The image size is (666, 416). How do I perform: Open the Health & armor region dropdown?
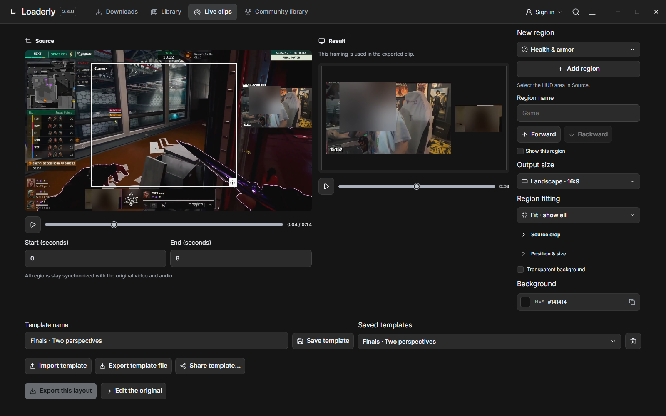(579, 50)
